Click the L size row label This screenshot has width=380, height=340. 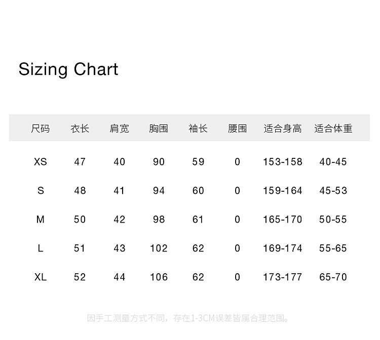[x=41, y=248]
